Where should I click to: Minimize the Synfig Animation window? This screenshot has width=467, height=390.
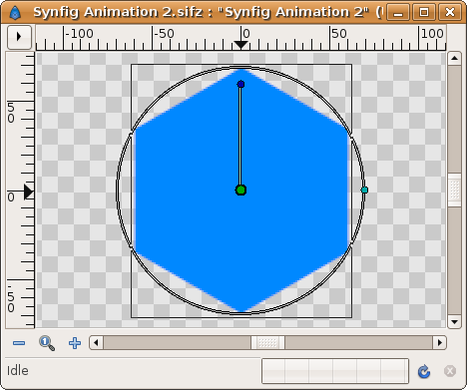(398, 13)
